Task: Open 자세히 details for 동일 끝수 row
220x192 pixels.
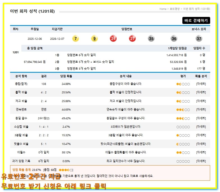Action: (201, 118)
